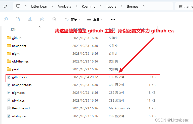Open the three-dot more options menu
The height and width of the screenshot is (124, 193).
113,19
